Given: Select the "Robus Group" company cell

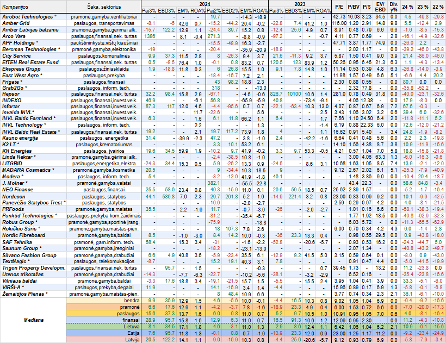Looking at the screenshot, I should pos(33,222).
